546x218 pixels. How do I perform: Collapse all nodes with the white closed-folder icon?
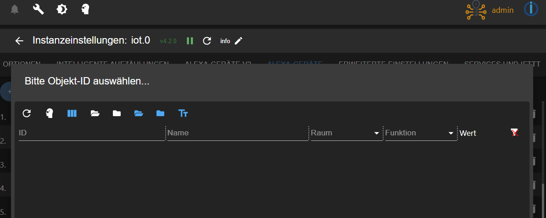[x=117, y=113]
